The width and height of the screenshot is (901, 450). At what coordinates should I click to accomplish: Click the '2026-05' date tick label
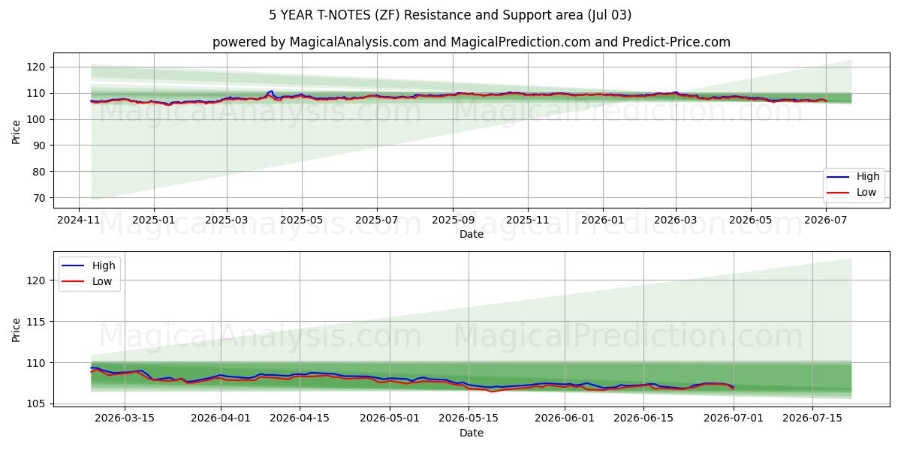point(751,220)
